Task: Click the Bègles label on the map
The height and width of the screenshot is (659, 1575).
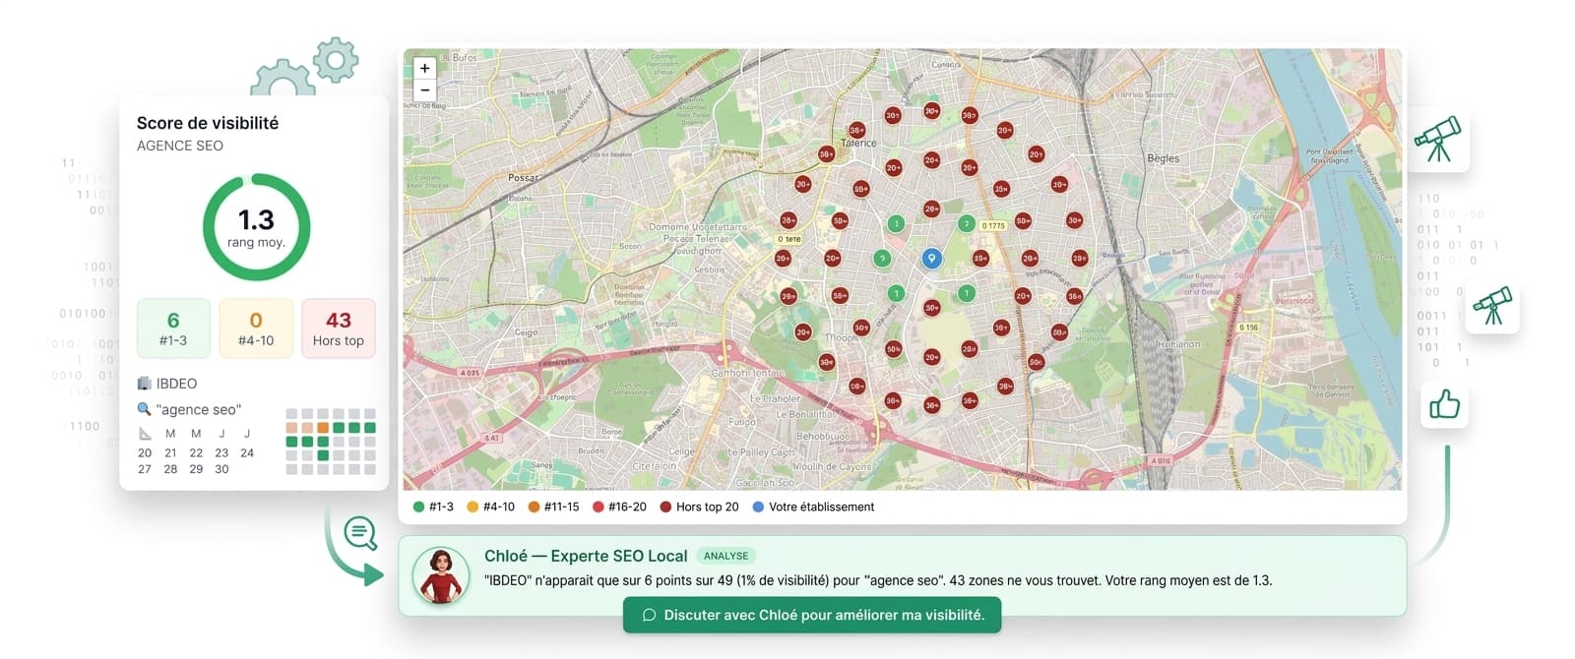Action: click(1163, 158)
